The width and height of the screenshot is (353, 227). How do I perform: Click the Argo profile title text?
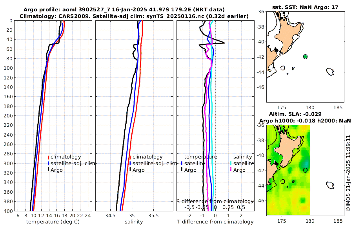click(124, 10)
